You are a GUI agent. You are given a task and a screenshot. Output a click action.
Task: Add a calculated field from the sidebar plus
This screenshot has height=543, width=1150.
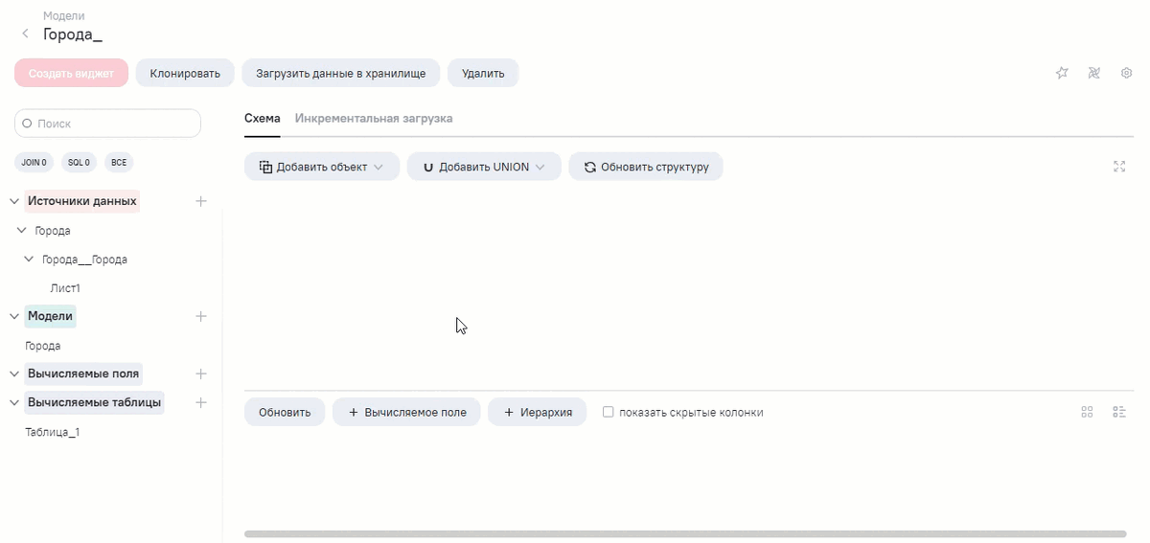(201, 373)
